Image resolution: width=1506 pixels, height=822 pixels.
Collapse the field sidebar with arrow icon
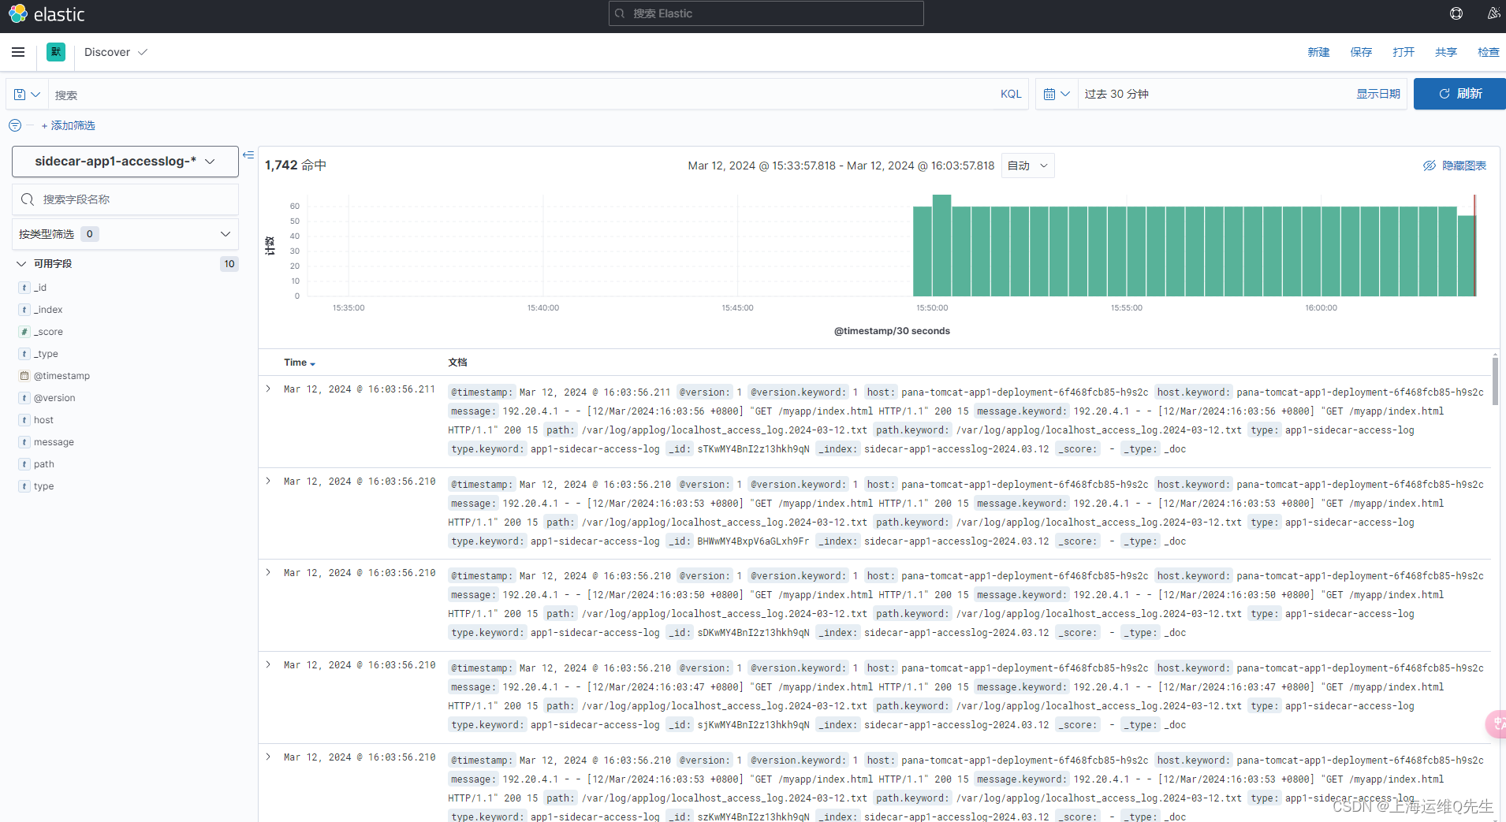point(248,155)
